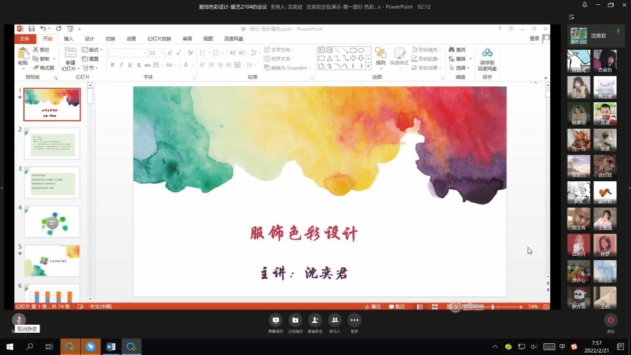The image size is (631, 355).
Task: Click the Find (查找) binoculars icon
Action: point(452,50)
